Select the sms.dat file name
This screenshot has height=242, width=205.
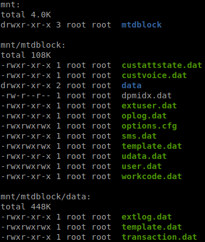coord(139,136)
